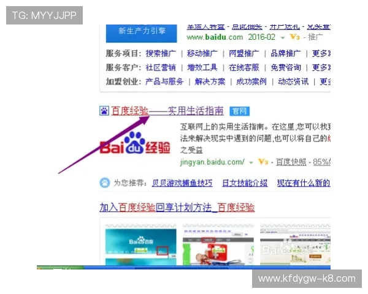Viewport: 368px width, 294px height.
Task: Open the 移动推广 service link
Action: tap(202, 53)
